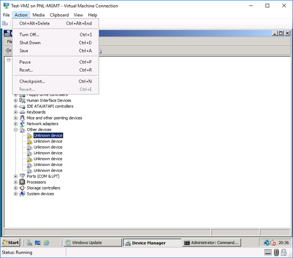Image resolution: width=293 pixels, height=258 pixels.
Task: Collapse the root computer node in device tree
Action: pos(9,60)
